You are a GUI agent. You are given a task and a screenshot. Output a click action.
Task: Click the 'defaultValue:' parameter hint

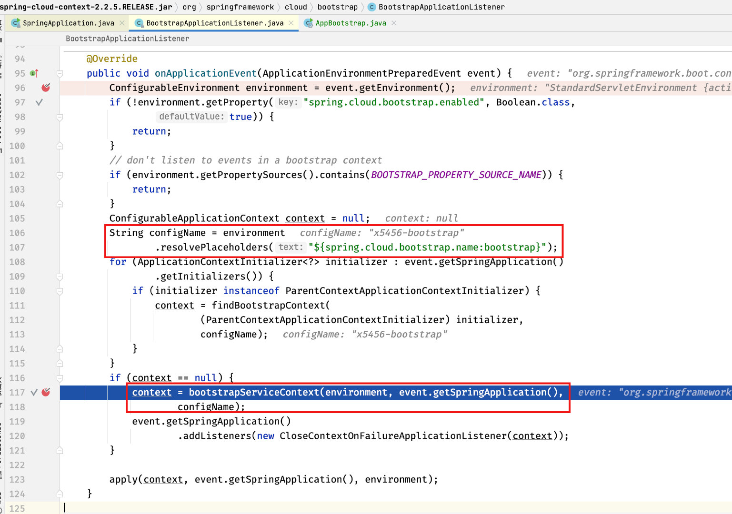tap(191, 117)
